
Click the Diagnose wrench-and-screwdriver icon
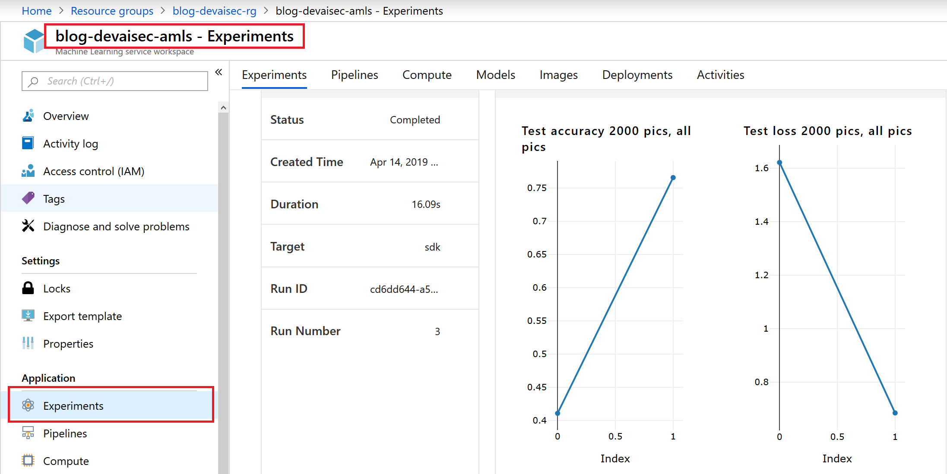pyautogui.click(x=28, y=226)
